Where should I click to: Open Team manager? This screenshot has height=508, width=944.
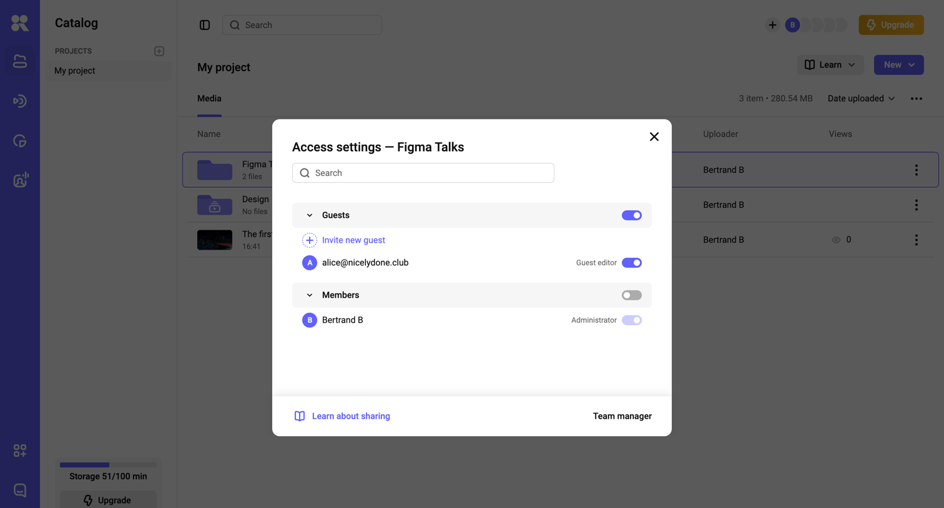tap(622, 416)
